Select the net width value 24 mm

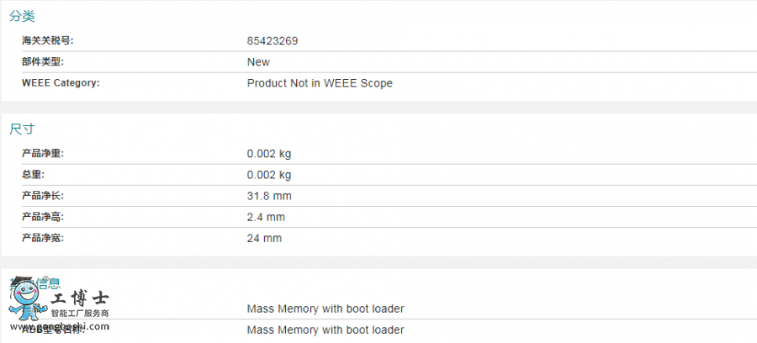(264, 238)
